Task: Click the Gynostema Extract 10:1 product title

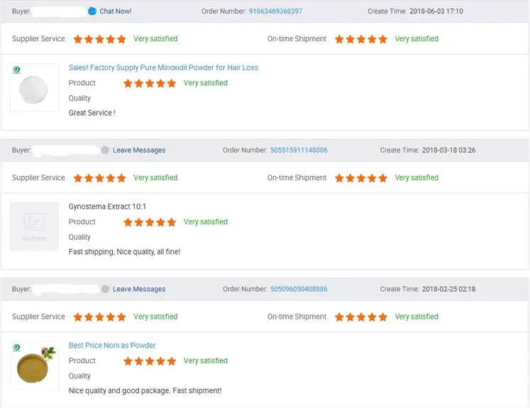Action: [107, 206]
